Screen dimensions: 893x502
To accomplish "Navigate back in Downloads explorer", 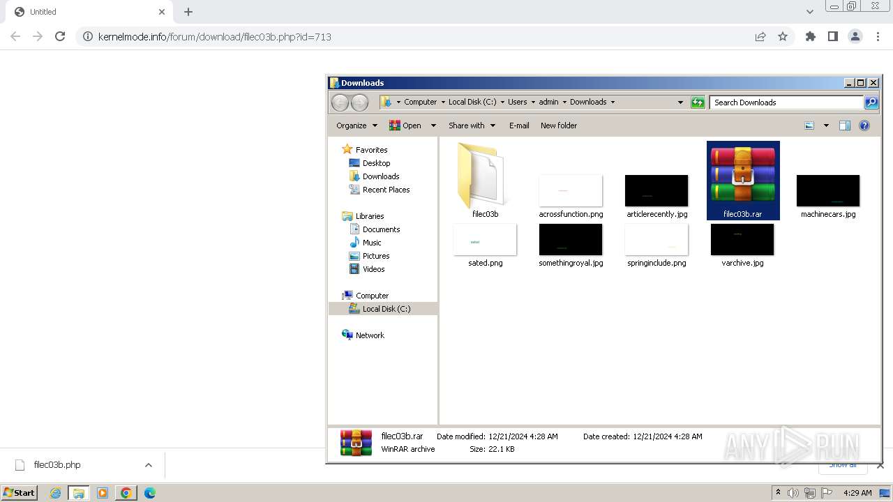I will 340,102.
